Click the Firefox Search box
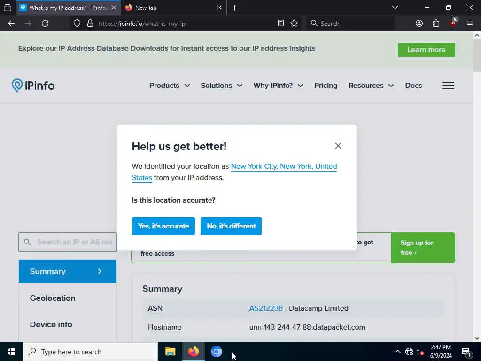 tap(350, 24)
